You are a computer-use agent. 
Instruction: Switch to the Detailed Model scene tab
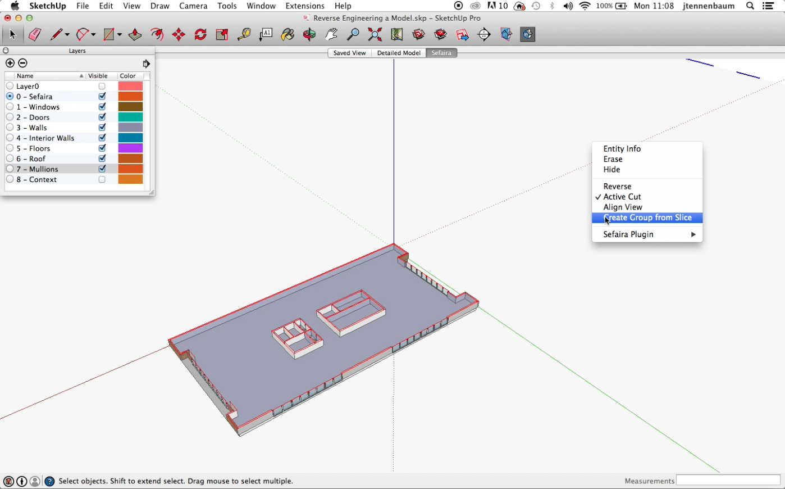pos(399,53)
